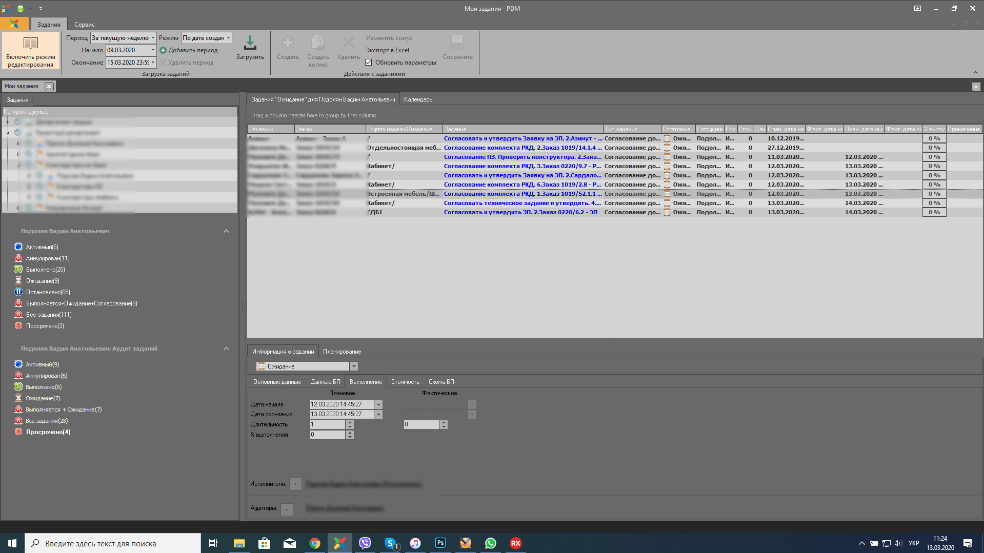Select the Выполнено(20) status filter
Image resolution: width=984 pixels, height=553 pixels.
(45, 270)
